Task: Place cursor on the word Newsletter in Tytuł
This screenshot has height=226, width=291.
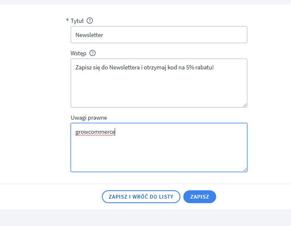Action: (89, 35)
